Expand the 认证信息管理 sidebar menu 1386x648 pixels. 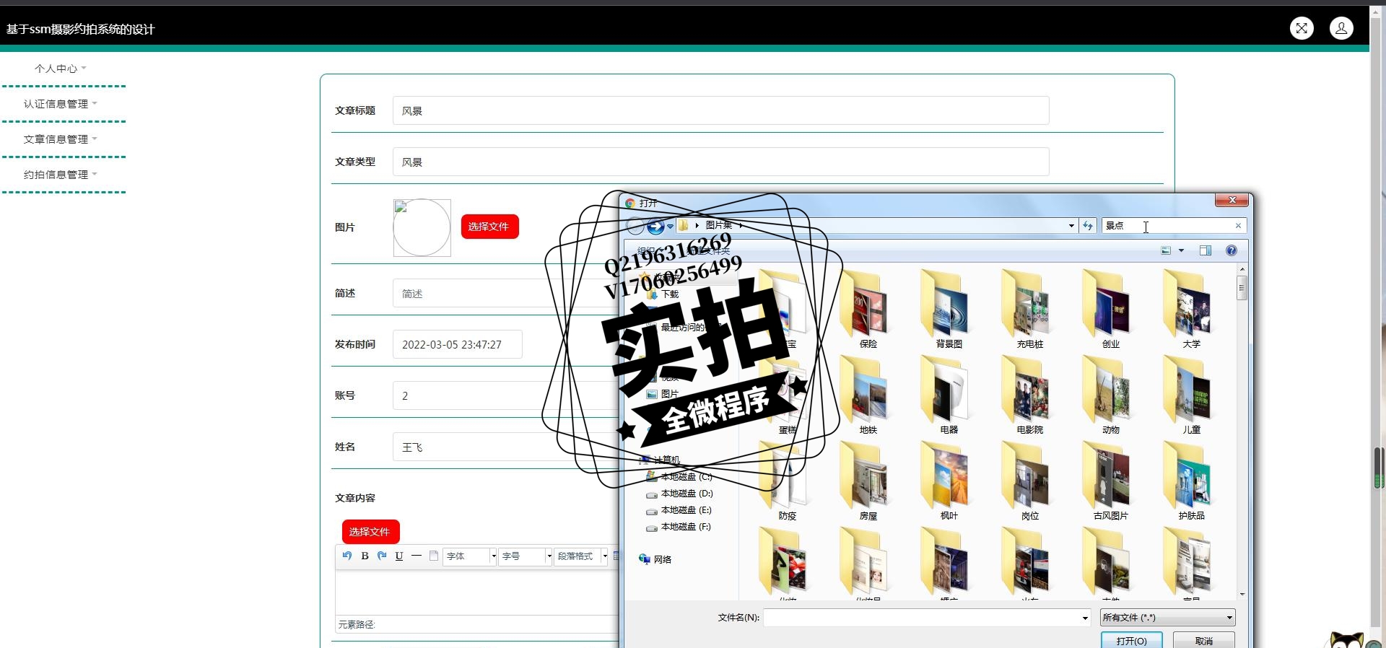click(x=61, y=104)
